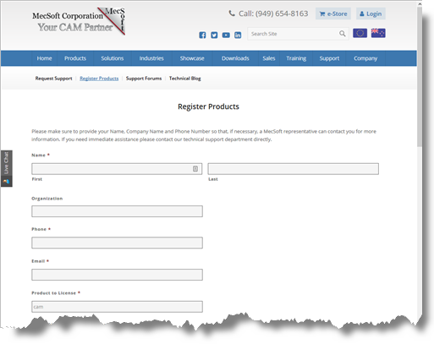Select the Australia flag icon
434x344 pixels.
pos(378,33)
